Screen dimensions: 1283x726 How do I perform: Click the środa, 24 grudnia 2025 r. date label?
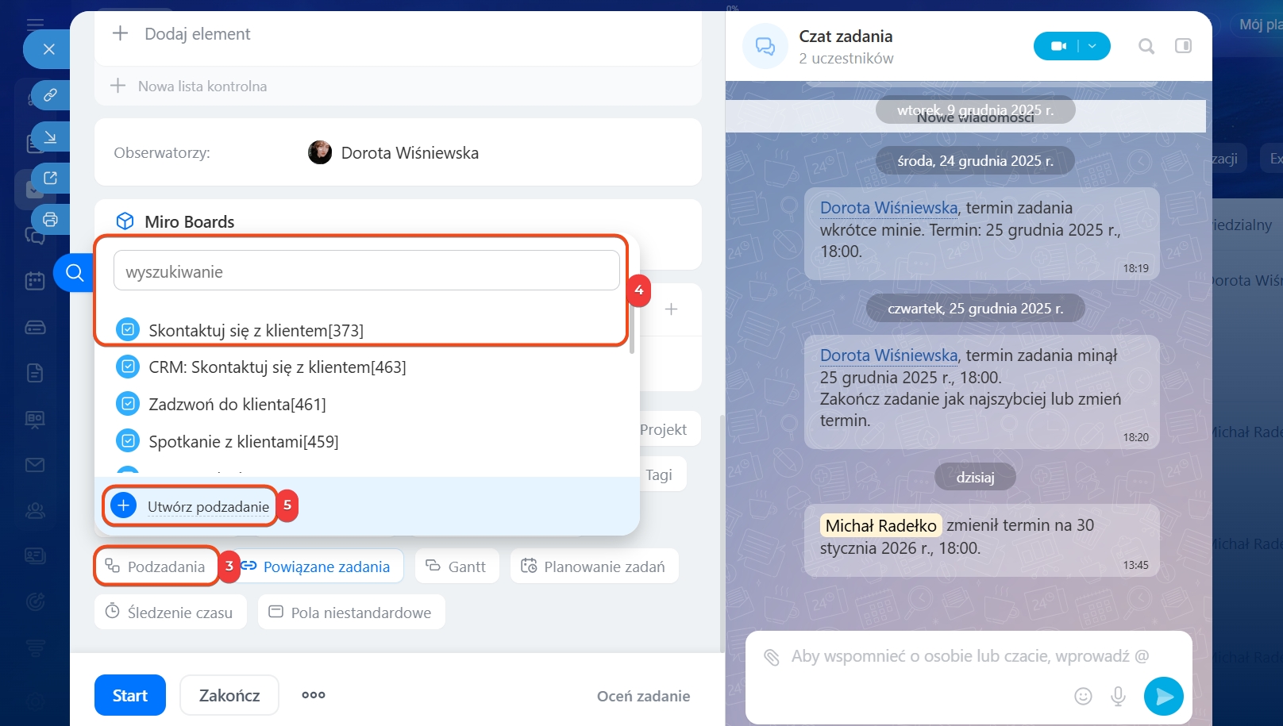click(x=975, y=161)
